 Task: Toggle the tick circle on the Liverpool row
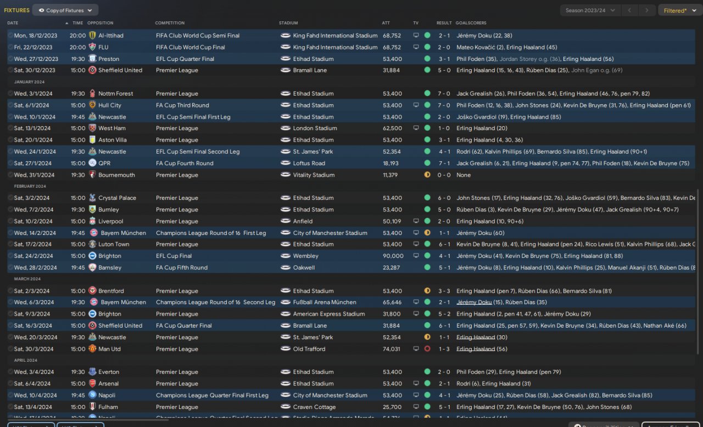(x=10, y=221)
